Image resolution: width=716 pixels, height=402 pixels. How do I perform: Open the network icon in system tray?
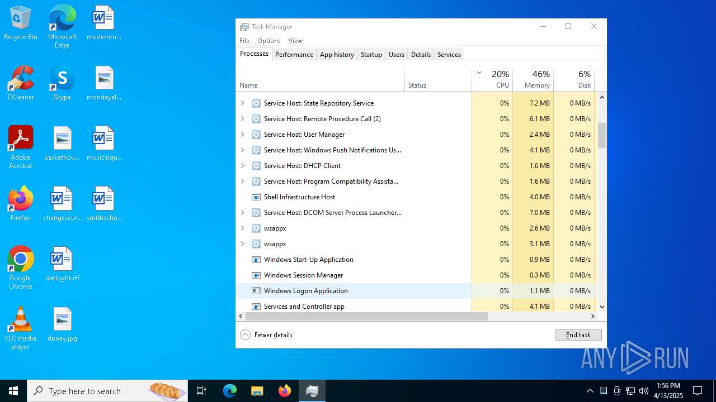point(630,391)
